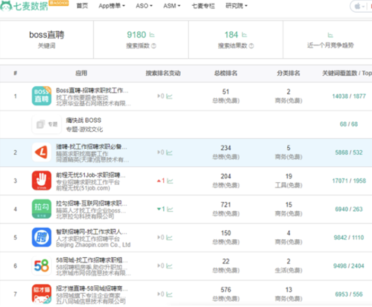Open rank trend chart icon for 招才猫直聘 row
This screenshot has height=307, width=372.
[x=169, y=294]
